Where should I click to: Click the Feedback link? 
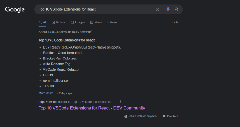coord(173,116)
